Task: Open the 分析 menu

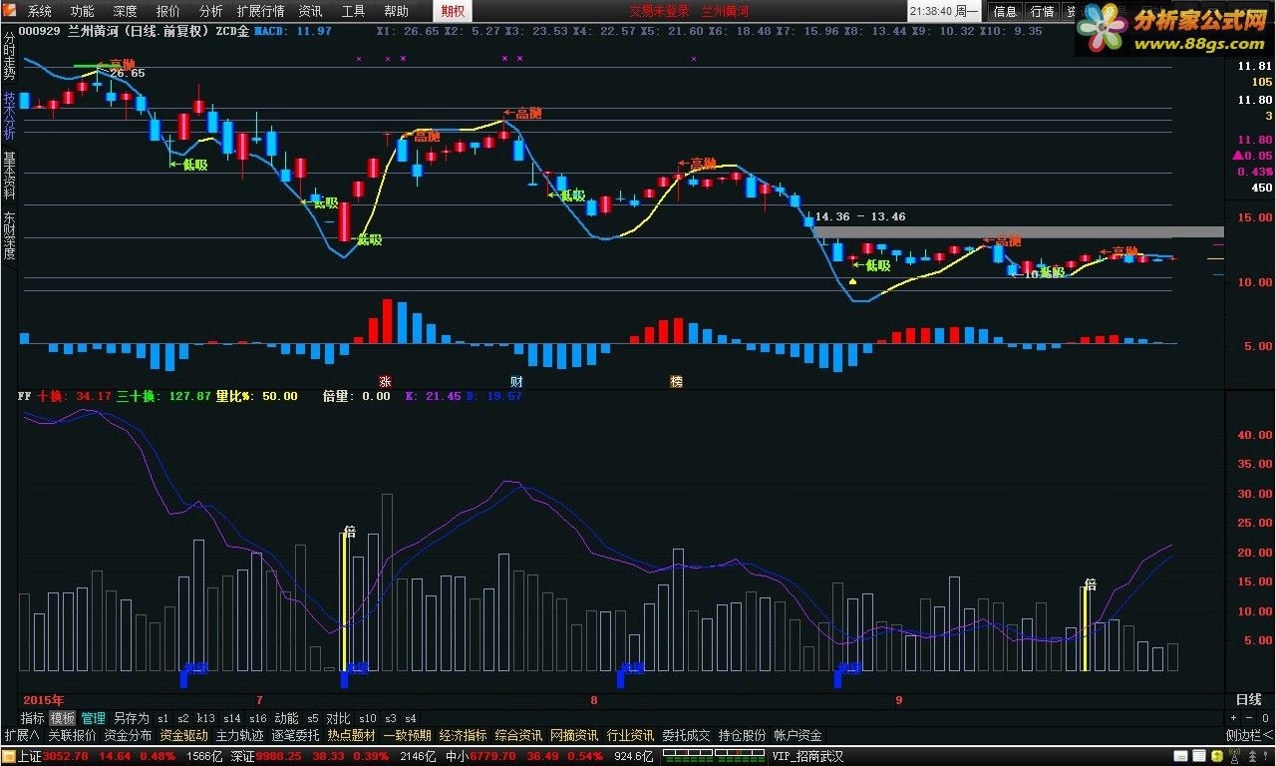Action: (x=210, y=11)
